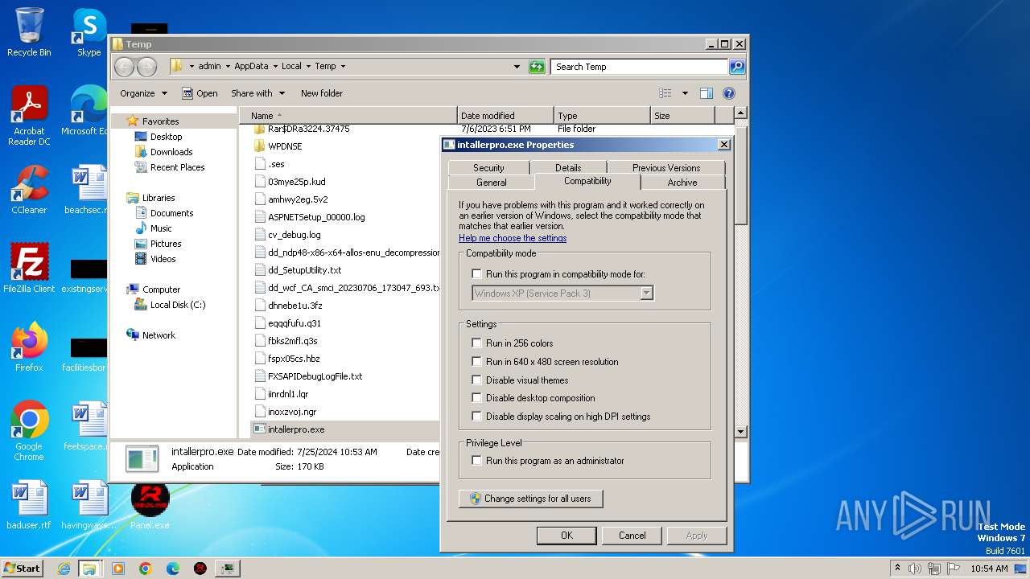Open CCleaner desktop shortcut
The height and width of the screenshot is (579, 1030).
tap(29, 190)
